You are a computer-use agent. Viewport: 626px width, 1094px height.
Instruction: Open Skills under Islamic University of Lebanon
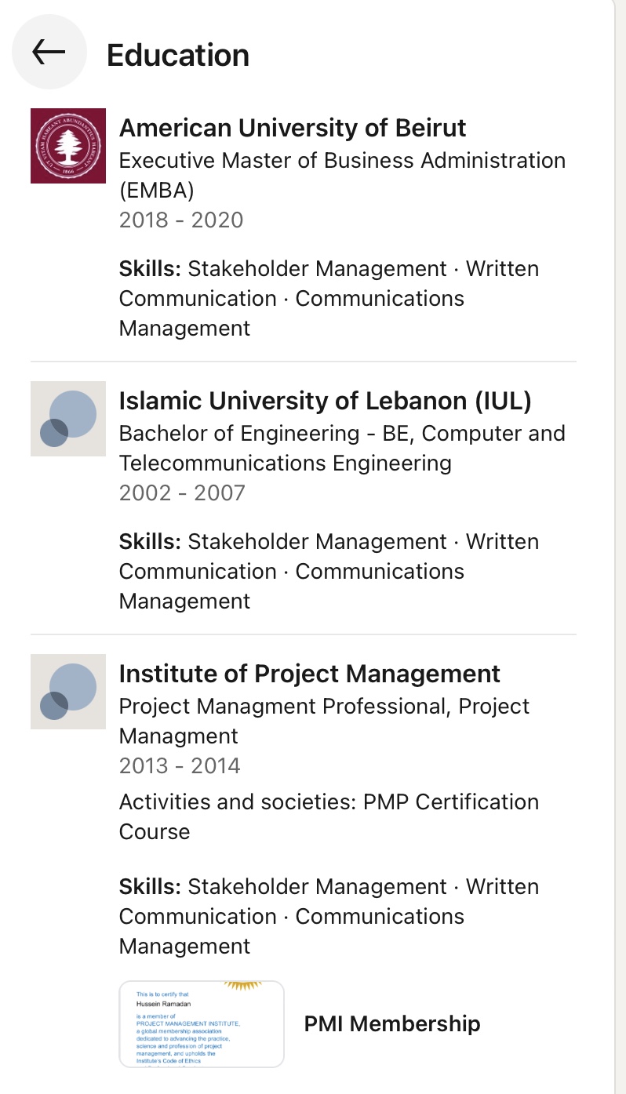tap(329, 571)
